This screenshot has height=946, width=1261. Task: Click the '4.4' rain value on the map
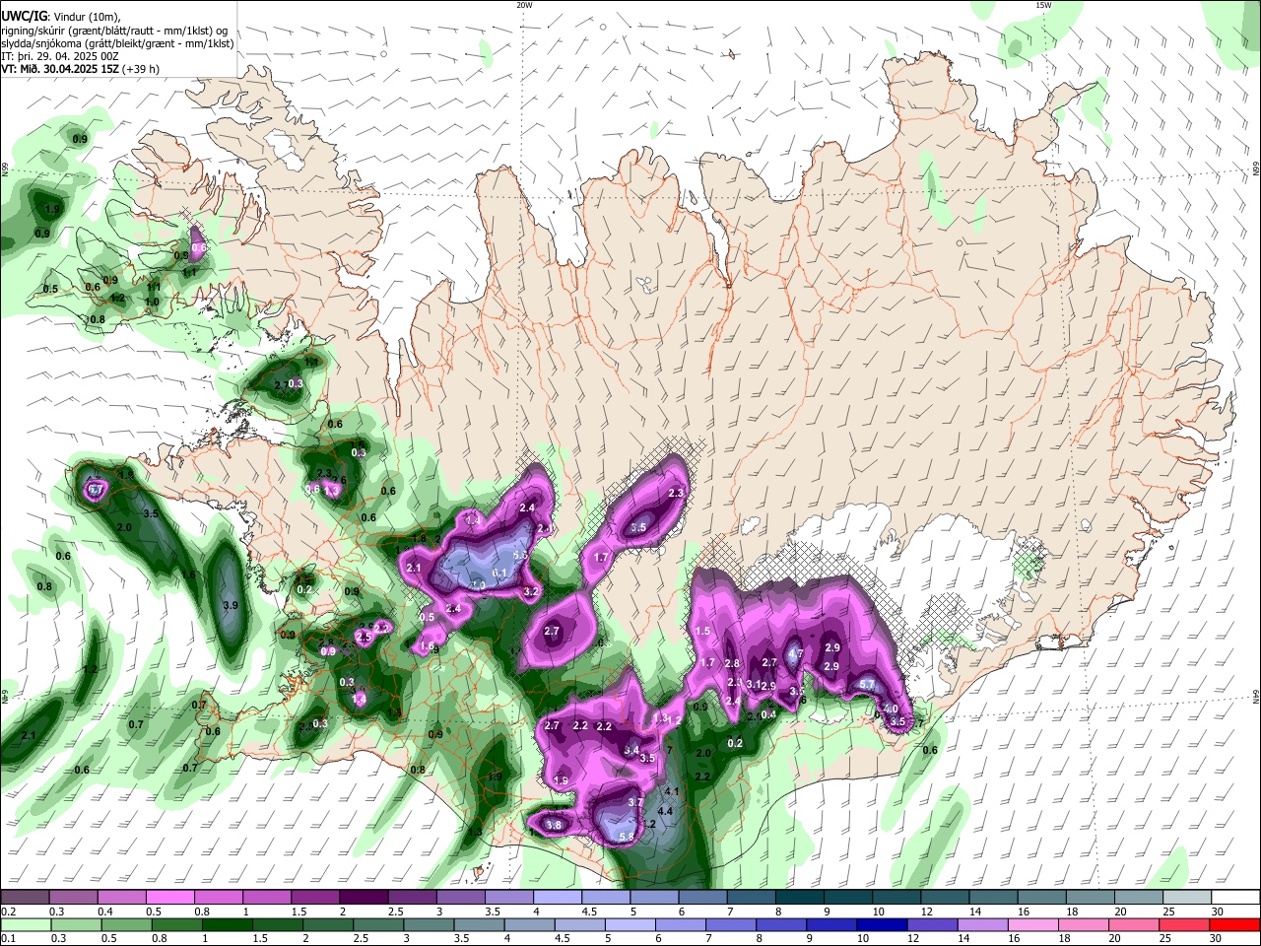point(665,811)
